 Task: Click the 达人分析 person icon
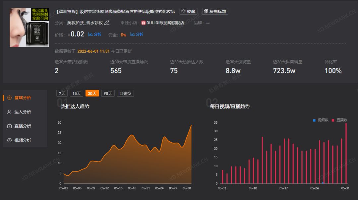9,112
